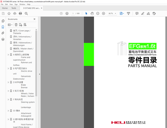Go to the next page arrow

(67, 13)
